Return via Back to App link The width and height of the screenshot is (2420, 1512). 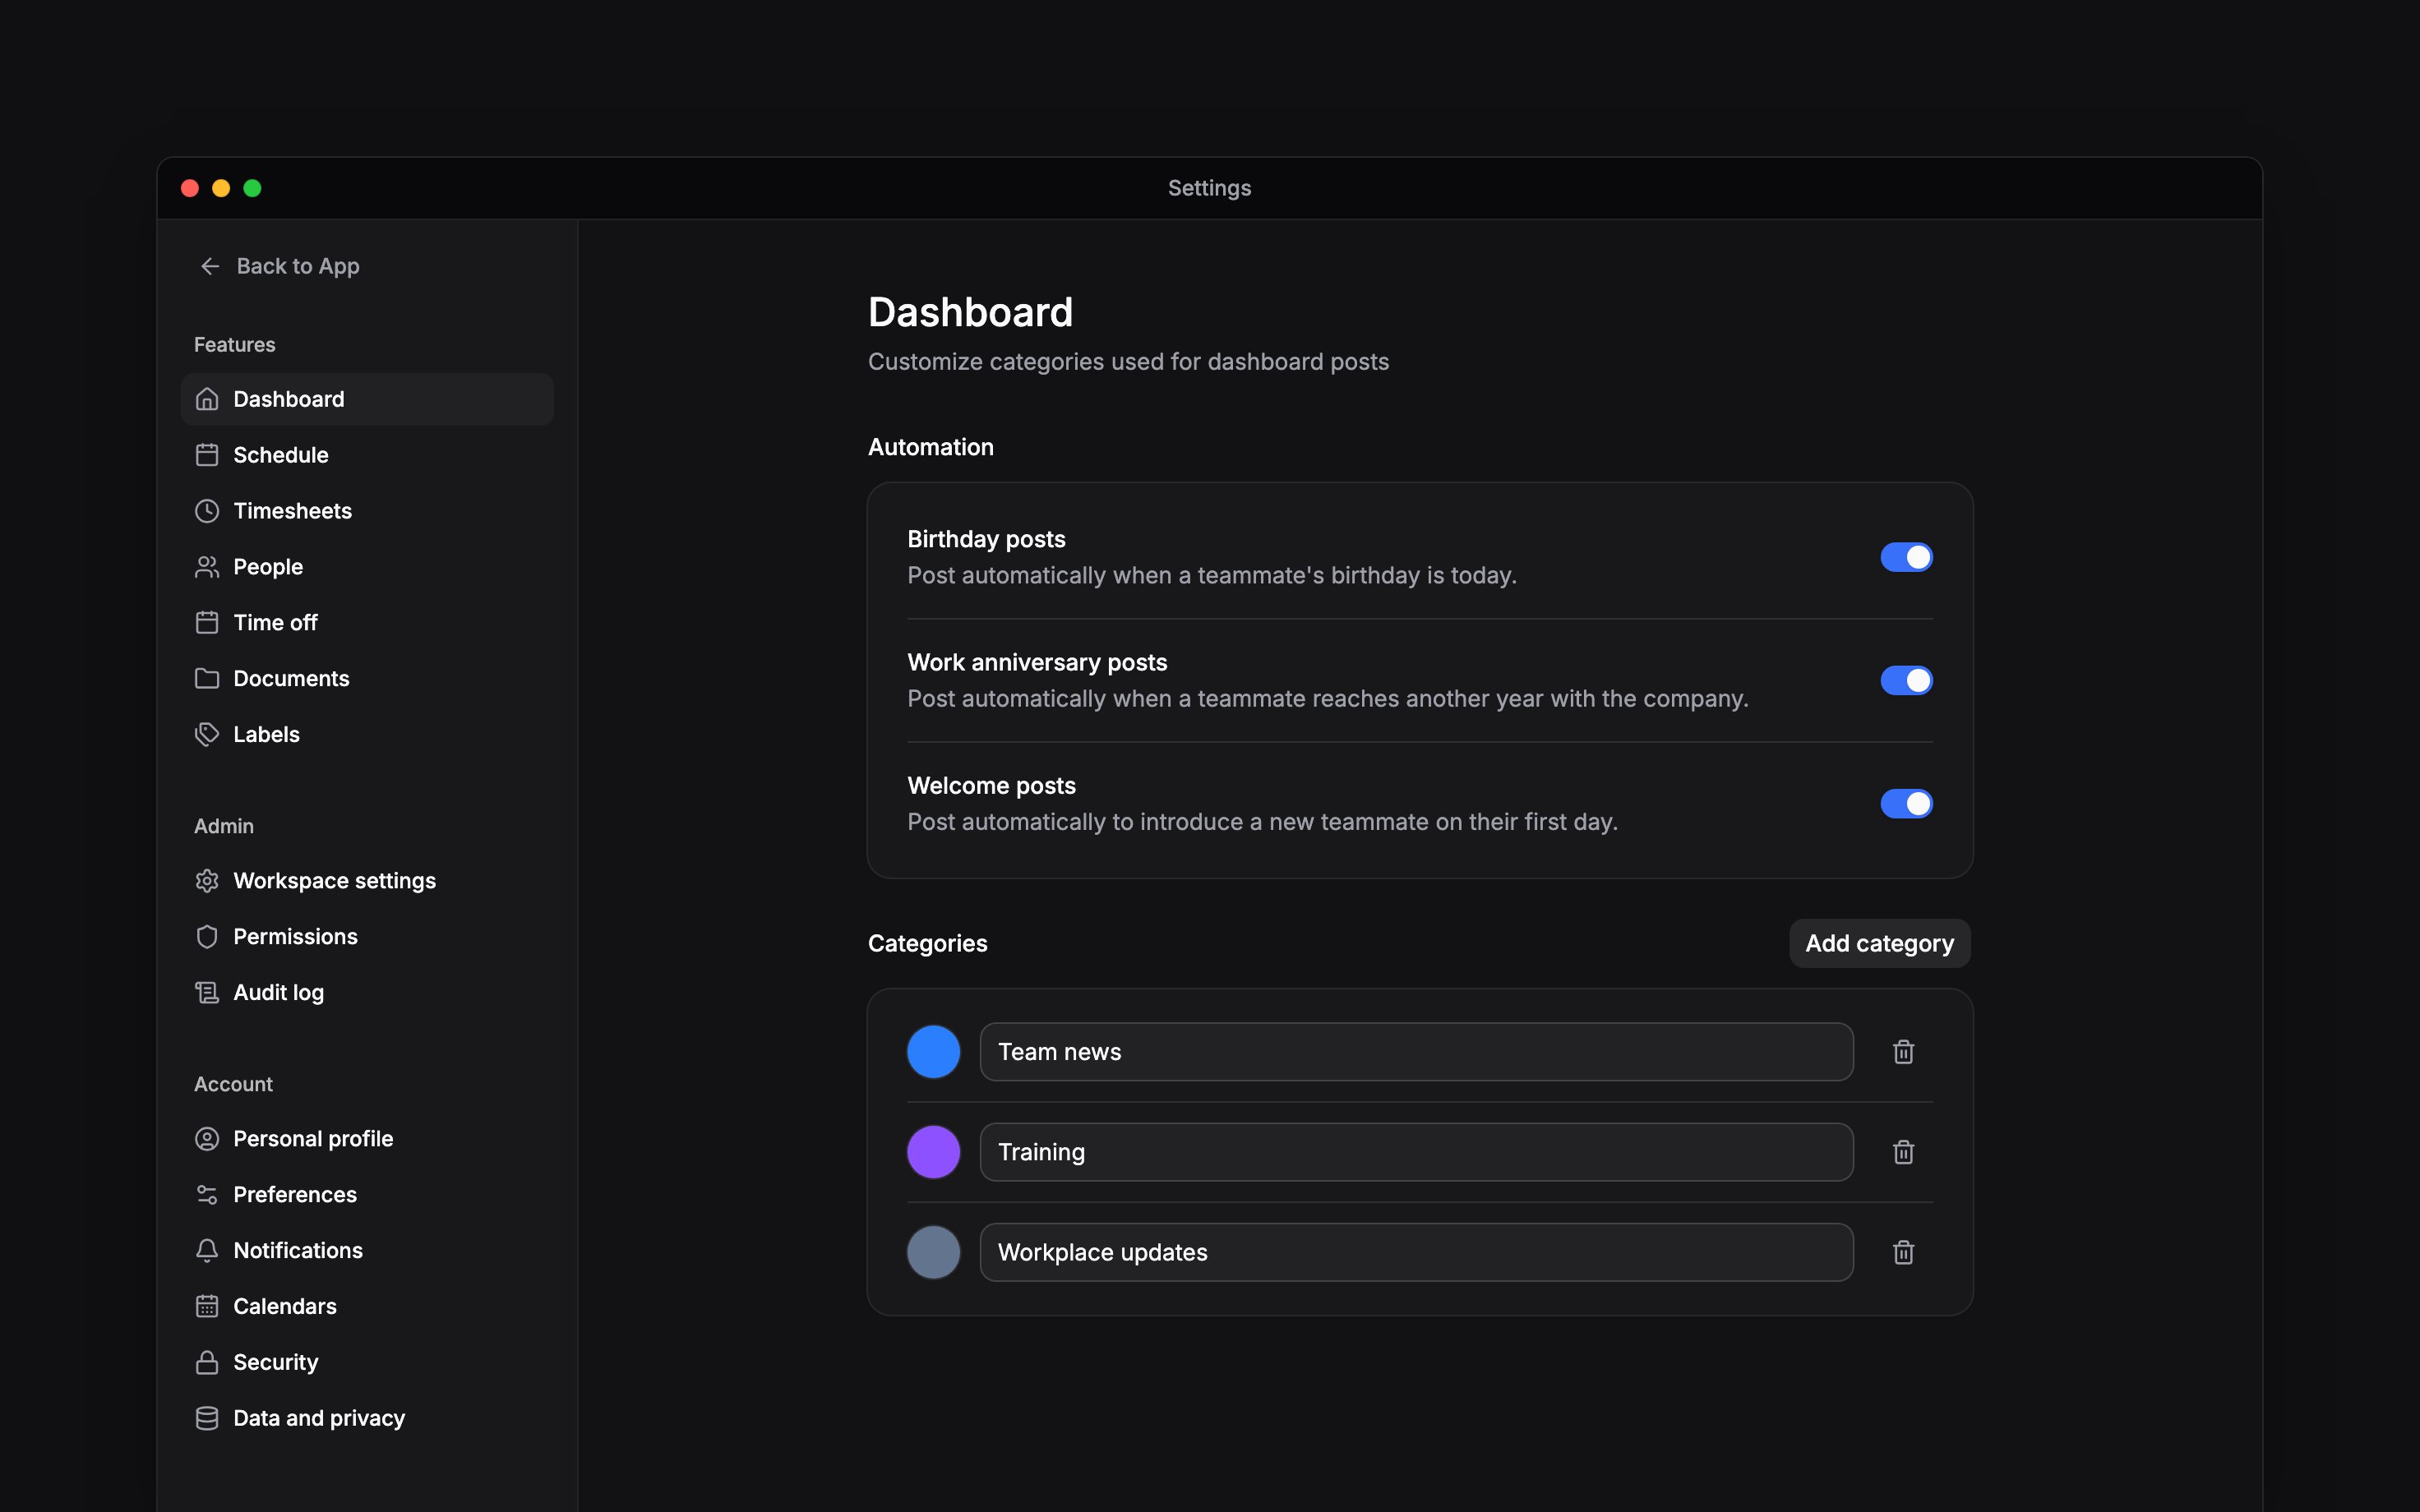279,266
